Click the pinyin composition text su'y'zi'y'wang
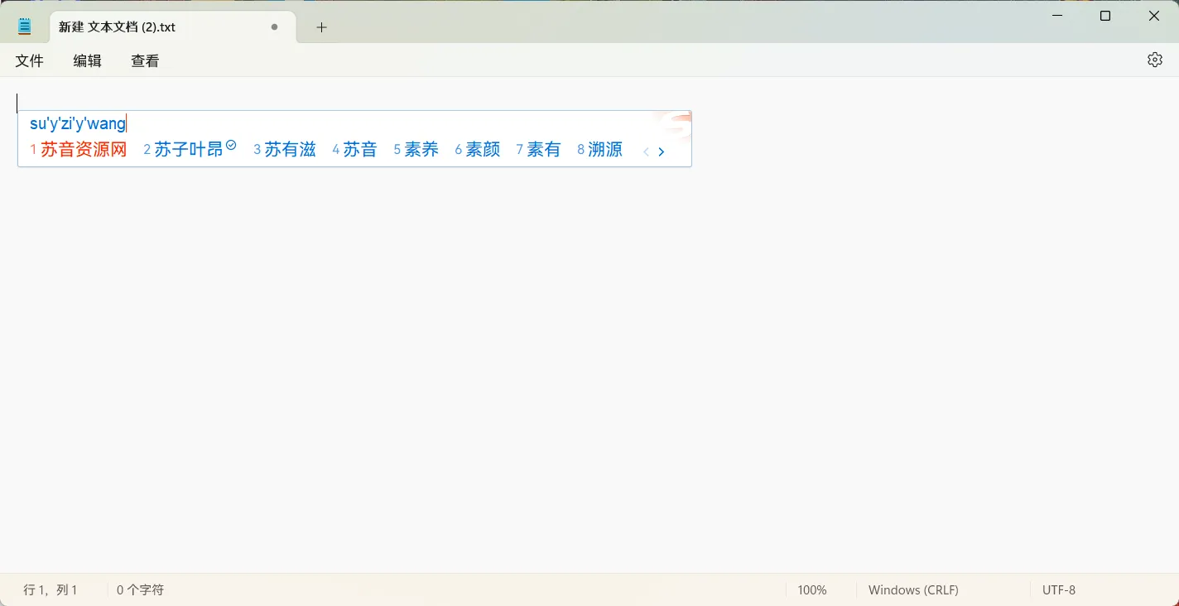This screenshot has height=606, width=1179. click(x=79, y=123)
